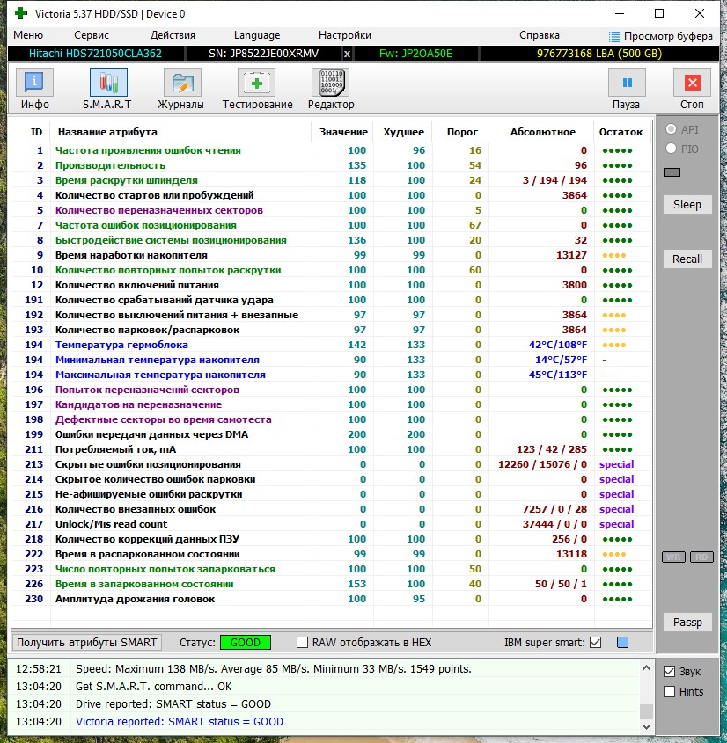The width and height of the screenshot is (727, 743).
Task: Click the Остаток column header
Action: tap(621, 132)
